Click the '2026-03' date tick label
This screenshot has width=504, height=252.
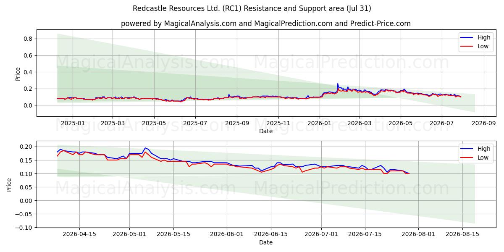point(360,123)
